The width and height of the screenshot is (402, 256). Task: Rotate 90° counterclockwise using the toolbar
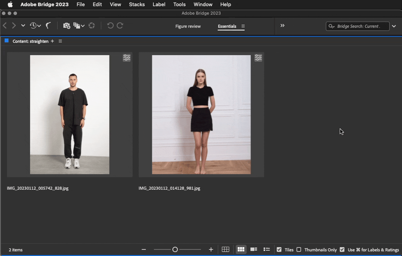pos(110,26)
